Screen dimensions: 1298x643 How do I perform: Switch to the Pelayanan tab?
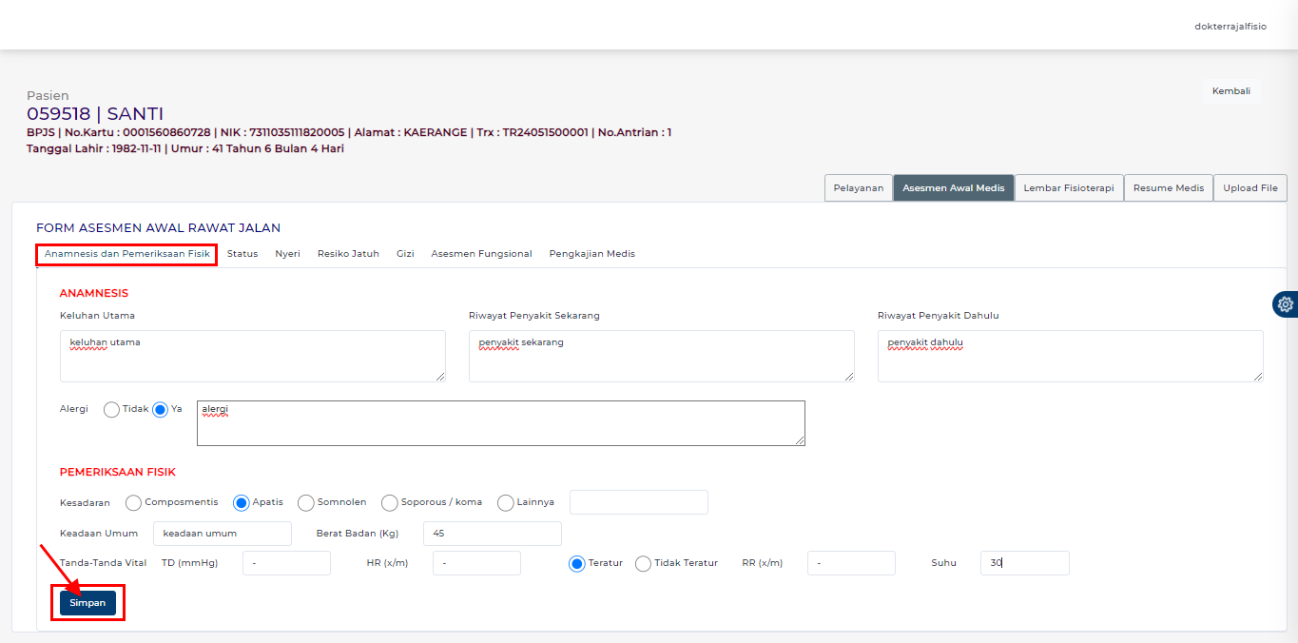tap(858, 188)
